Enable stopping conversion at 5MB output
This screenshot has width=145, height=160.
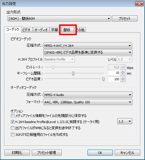(13, 128)
